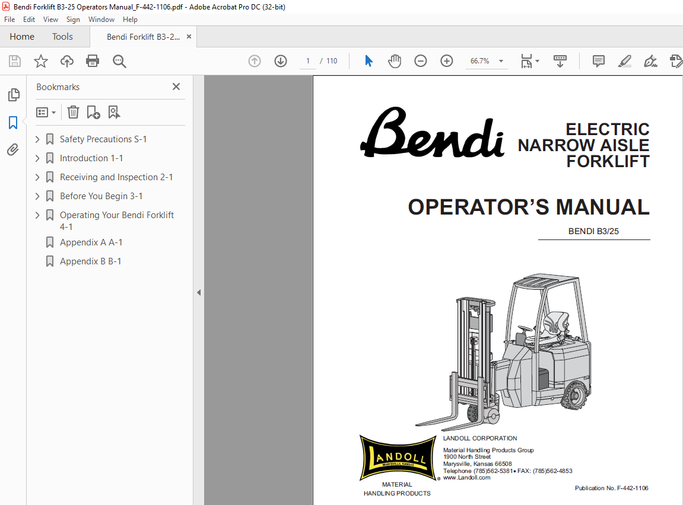Print the document
This screenshot has width=683, height=505.
pos(93,61)
